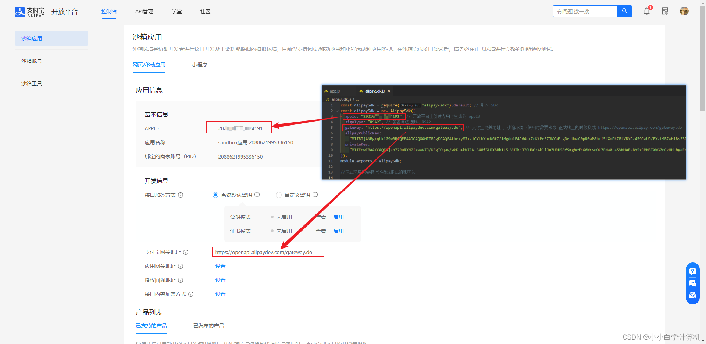The height and width of the screenshot is (344, 706).
Task: Click 设置 for 授权回调地址
Action: coord(221,280)
